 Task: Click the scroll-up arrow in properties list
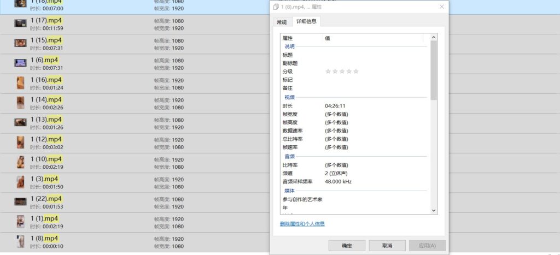(x=434, y=37)
